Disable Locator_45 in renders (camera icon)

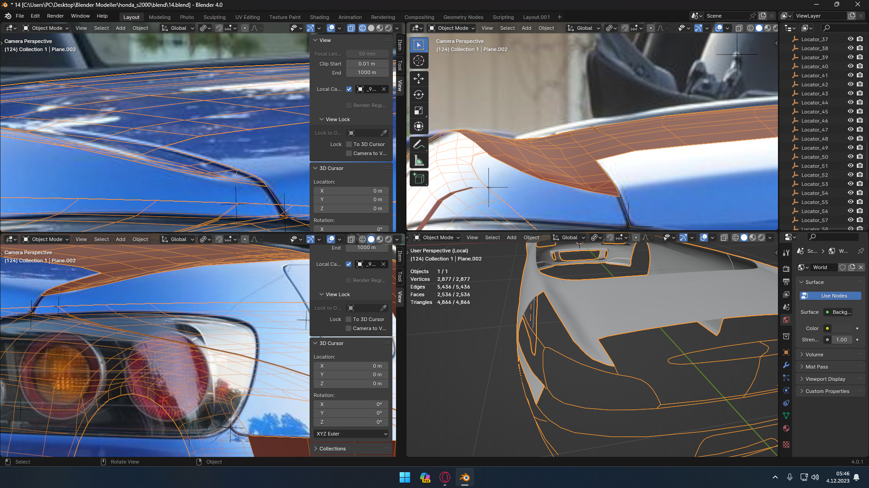859,111
